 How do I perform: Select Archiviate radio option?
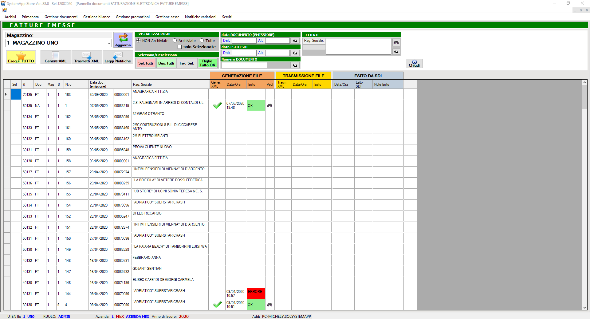pos(175,41)
